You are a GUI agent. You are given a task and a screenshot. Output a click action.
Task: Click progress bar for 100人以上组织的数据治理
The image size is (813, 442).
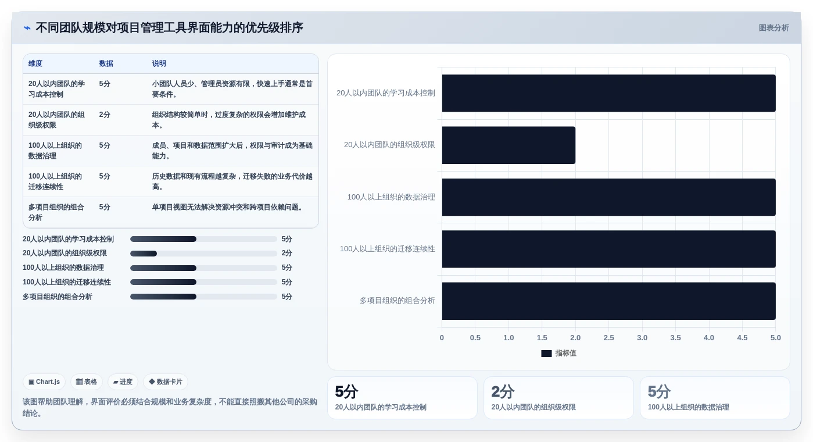[203, 268]
